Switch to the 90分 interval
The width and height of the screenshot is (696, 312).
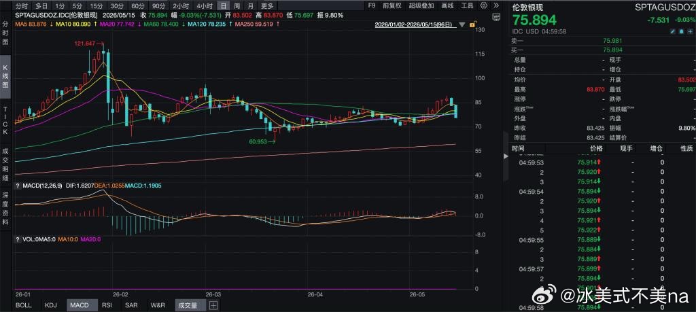[158, 5]
